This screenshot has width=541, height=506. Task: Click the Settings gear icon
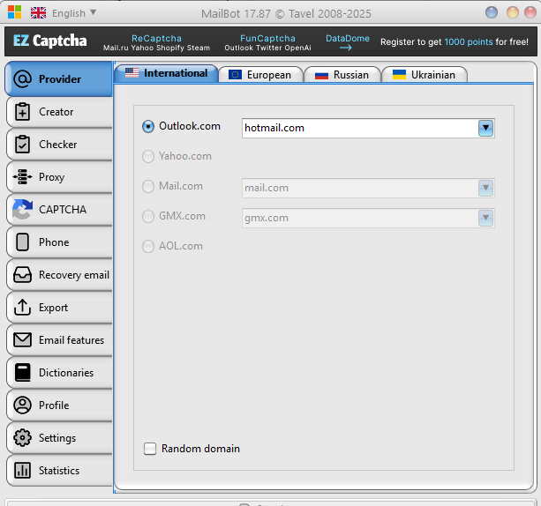[22, 438]
